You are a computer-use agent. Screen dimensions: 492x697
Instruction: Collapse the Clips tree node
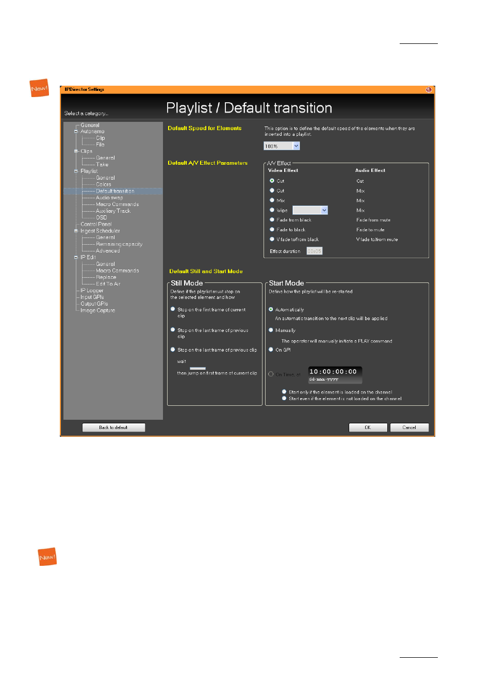(76, 151)
